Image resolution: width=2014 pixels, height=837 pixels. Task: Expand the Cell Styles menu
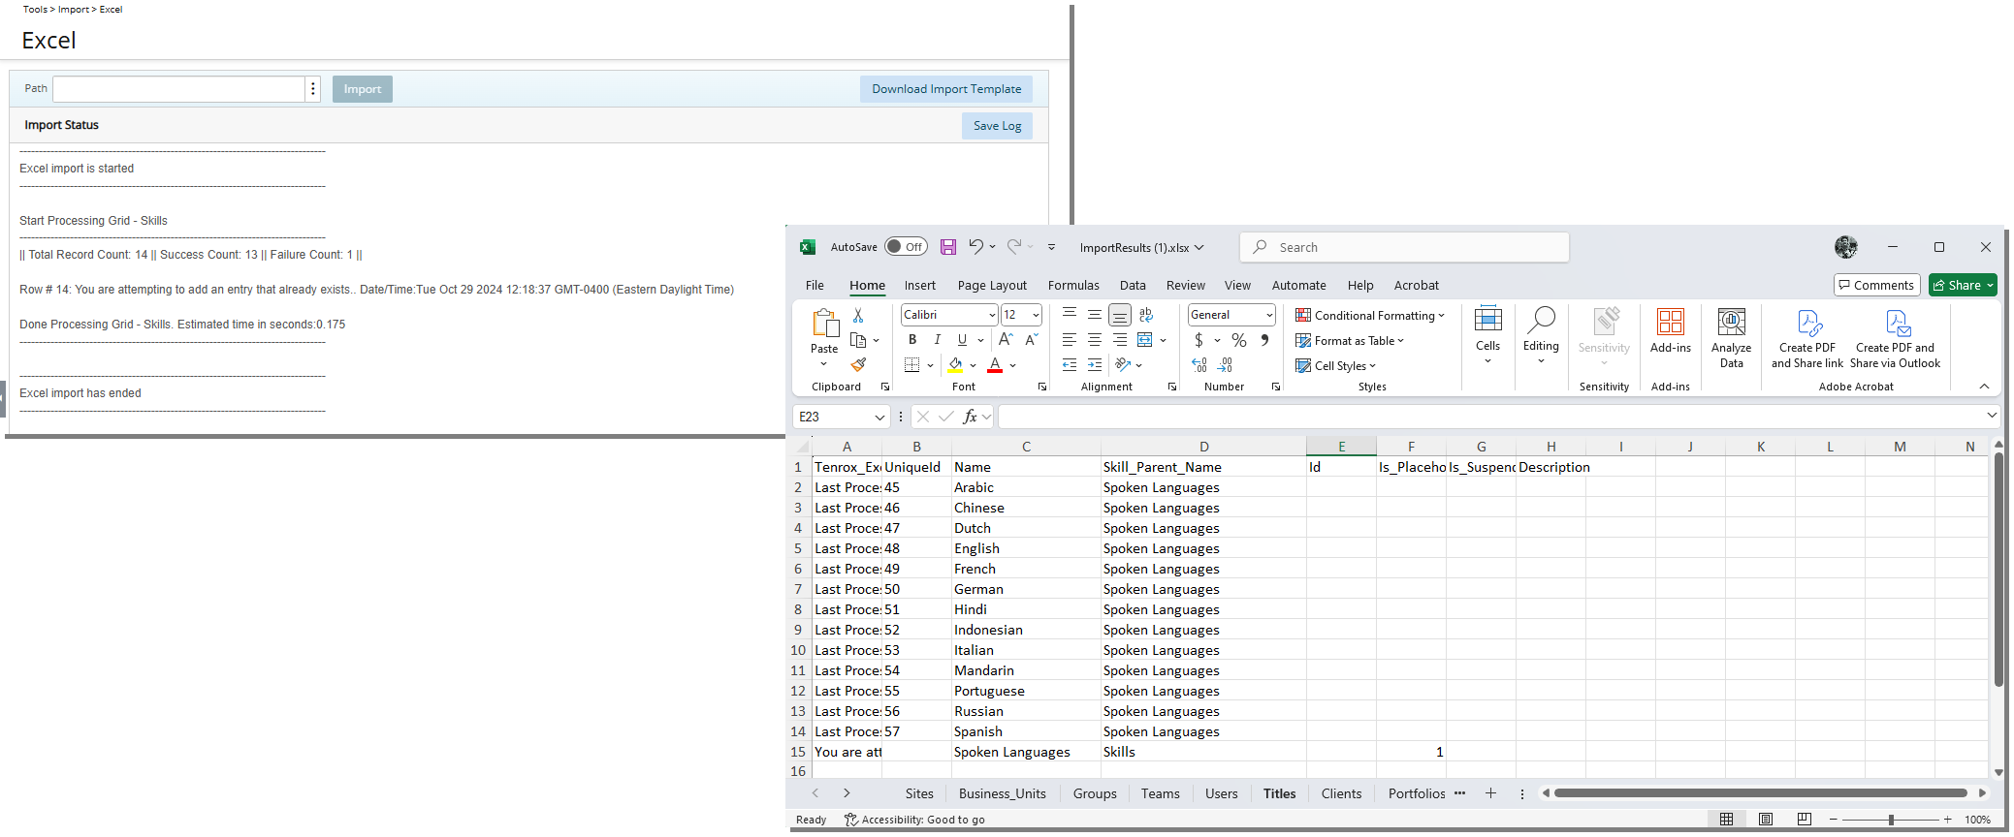tap(1336, 365)
